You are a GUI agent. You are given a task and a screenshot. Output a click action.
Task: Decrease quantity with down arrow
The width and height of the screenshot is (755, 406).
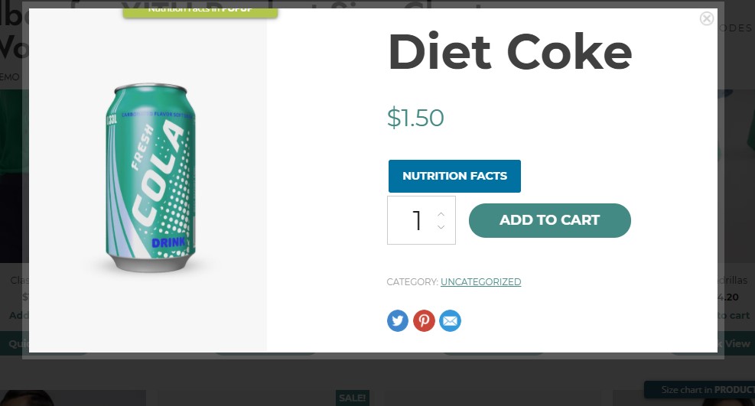[x=441, y=227]
